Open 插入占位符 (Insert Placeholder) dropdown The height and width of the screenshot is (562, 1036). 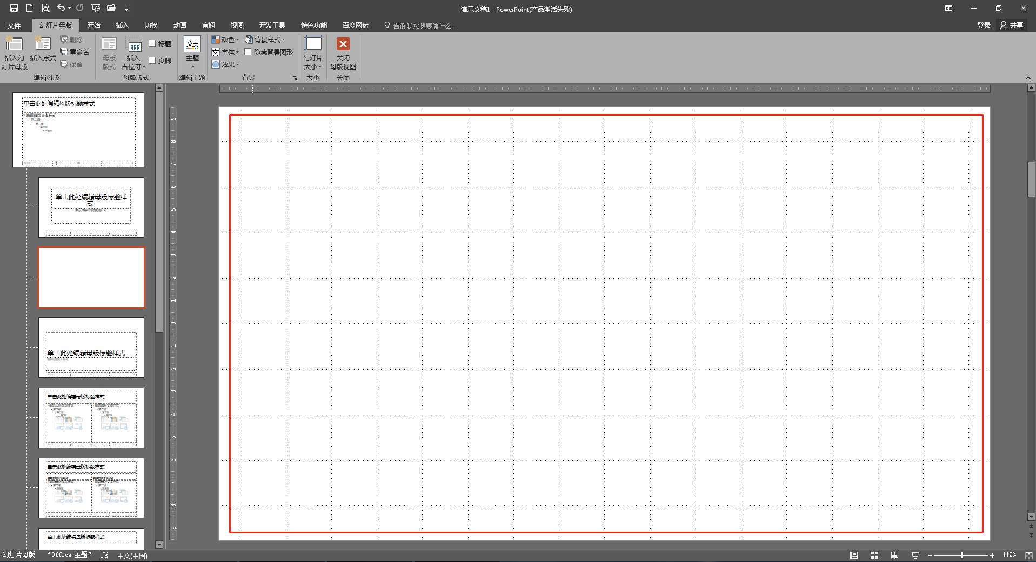(133, 53)
